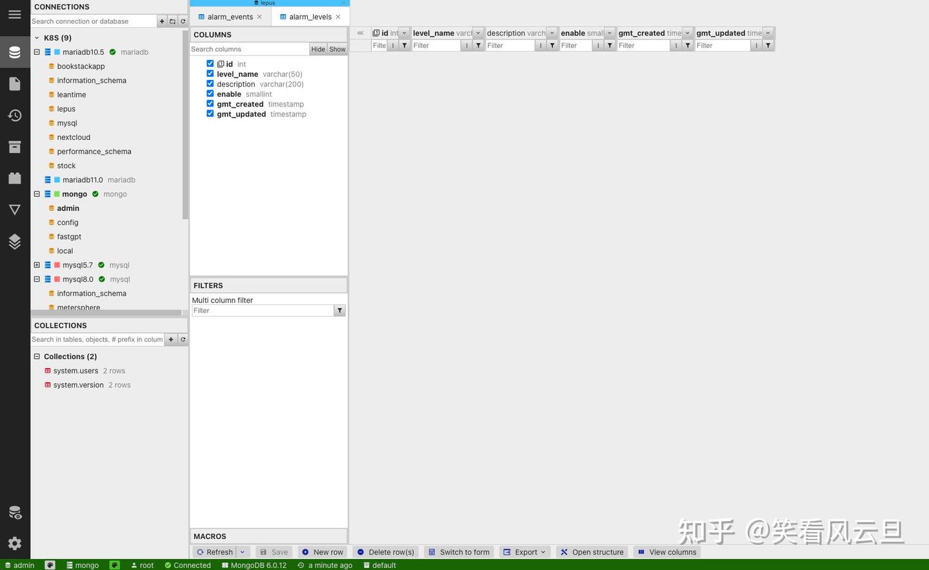
Task: Click Switch to form button
Action: 459,552
